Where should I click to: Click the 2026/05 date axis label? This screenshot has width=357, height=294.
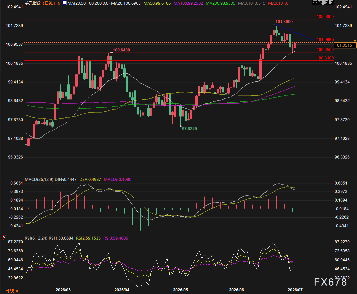tap(181, 290)
